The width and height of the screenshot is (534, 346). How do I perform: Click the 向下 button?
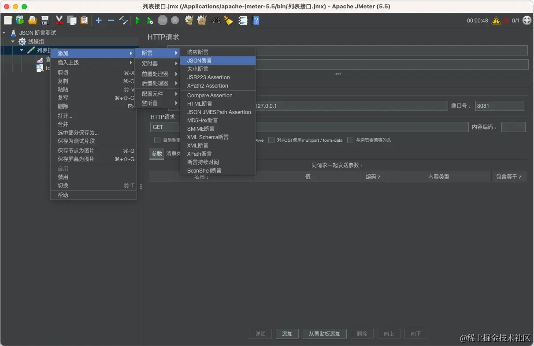(416, 334)
